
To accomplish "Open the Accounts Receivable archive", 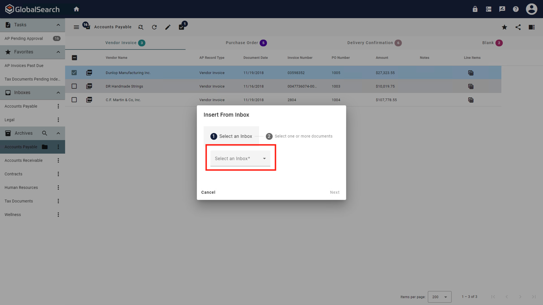I will point(23,160).
